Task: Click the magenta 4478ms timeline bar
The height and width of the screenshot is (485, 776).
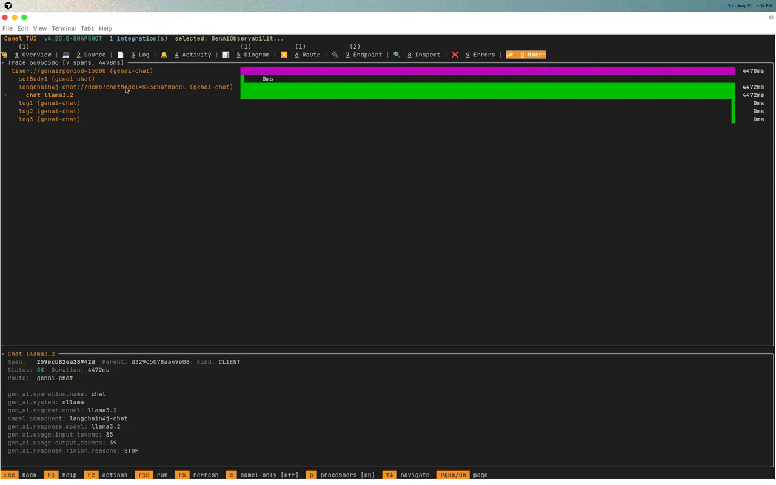Action: tap(487, 71)
